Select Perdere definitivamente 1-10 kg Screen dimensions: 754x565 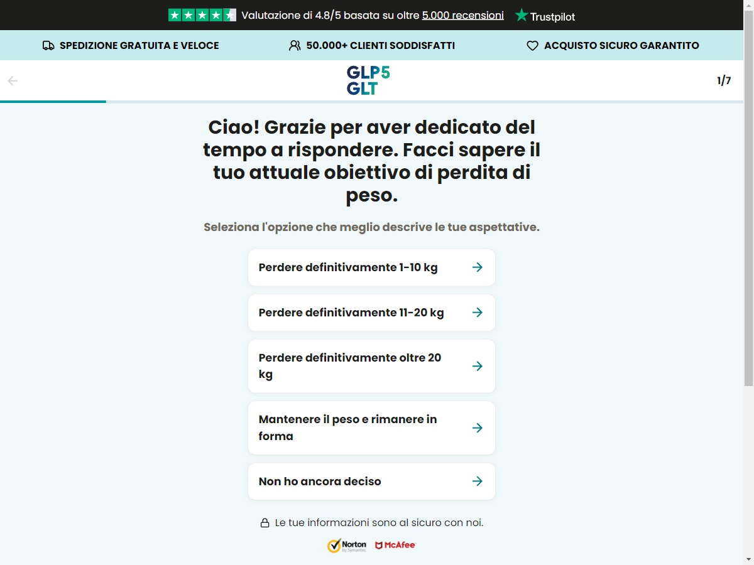[371, 267]
